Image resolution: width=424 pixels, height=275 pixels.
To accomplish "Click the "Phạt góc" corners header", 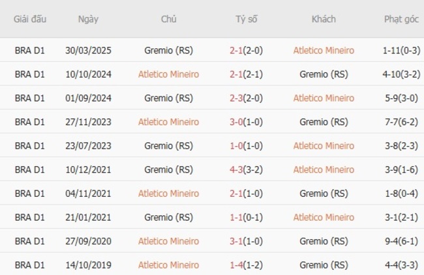I will pyautogui.click(x=401, y=19).
